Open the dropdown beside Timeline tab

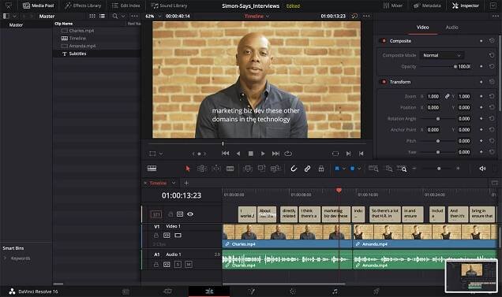[174, 183]
